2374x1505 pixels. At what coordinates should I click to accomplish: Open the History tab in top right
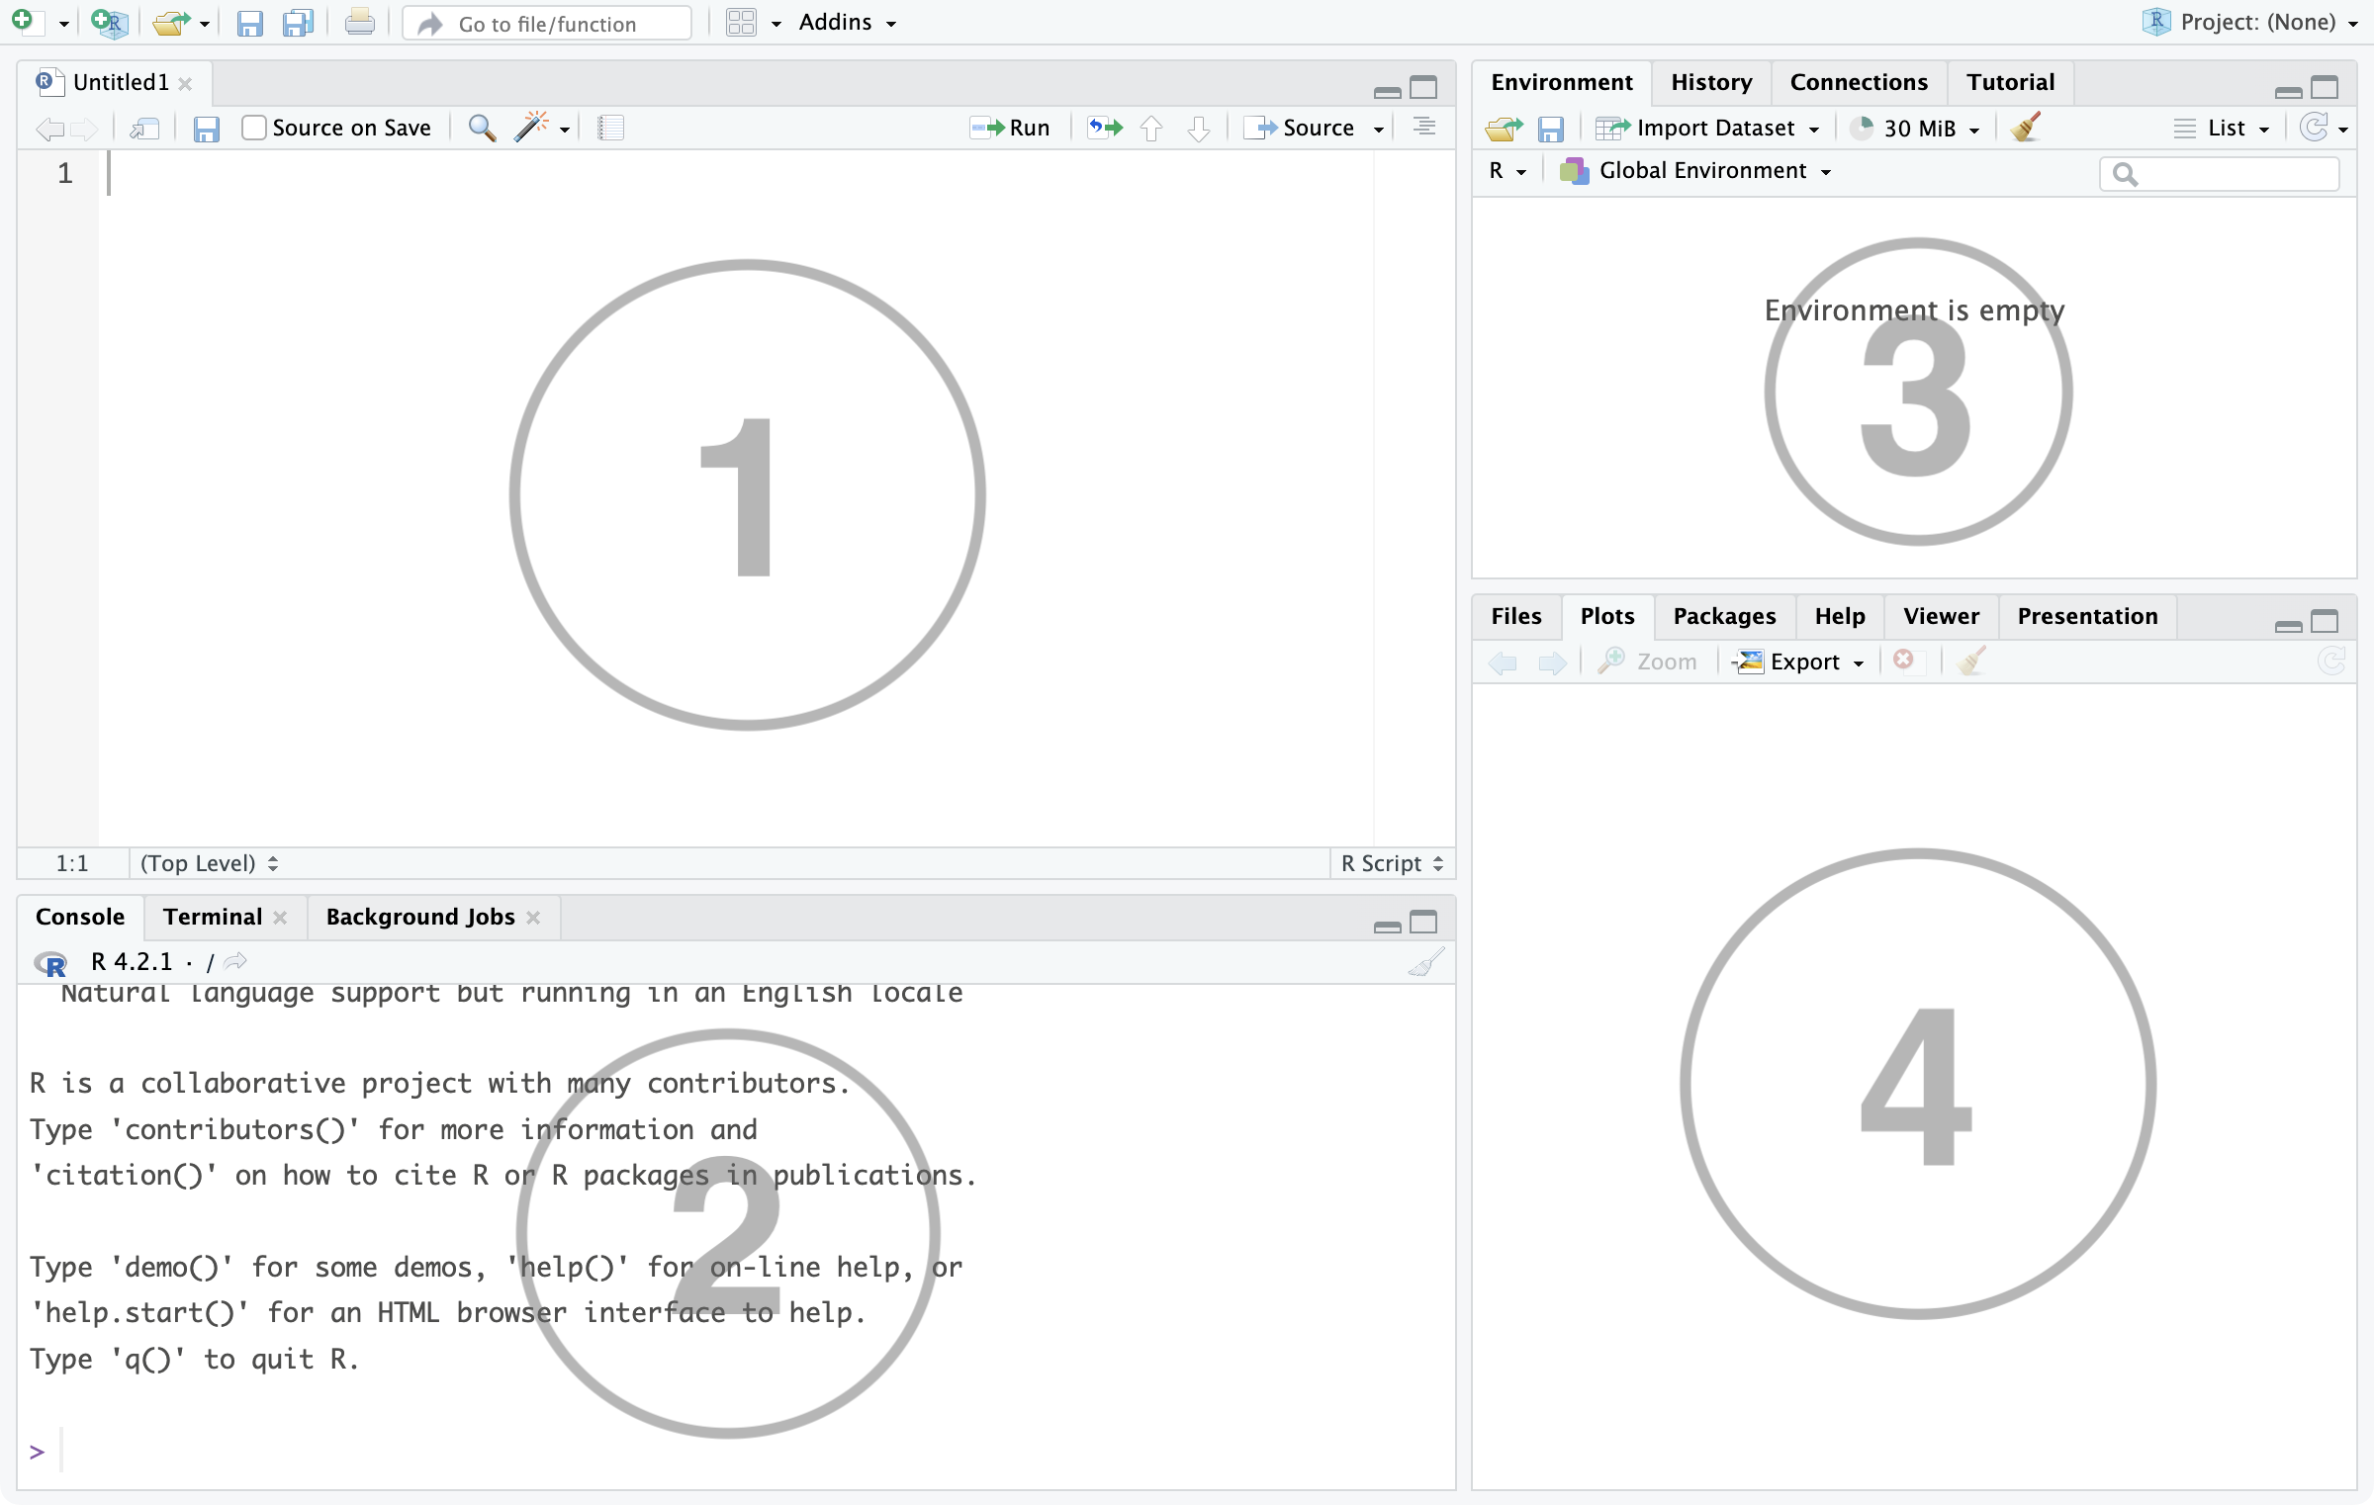pos(1709,81)
